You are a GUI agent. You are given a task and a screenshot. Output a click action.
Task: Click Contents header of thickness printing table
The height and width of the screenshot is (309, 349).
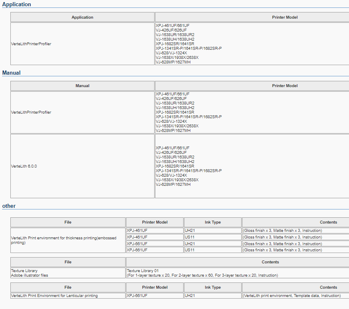point(328,222)
